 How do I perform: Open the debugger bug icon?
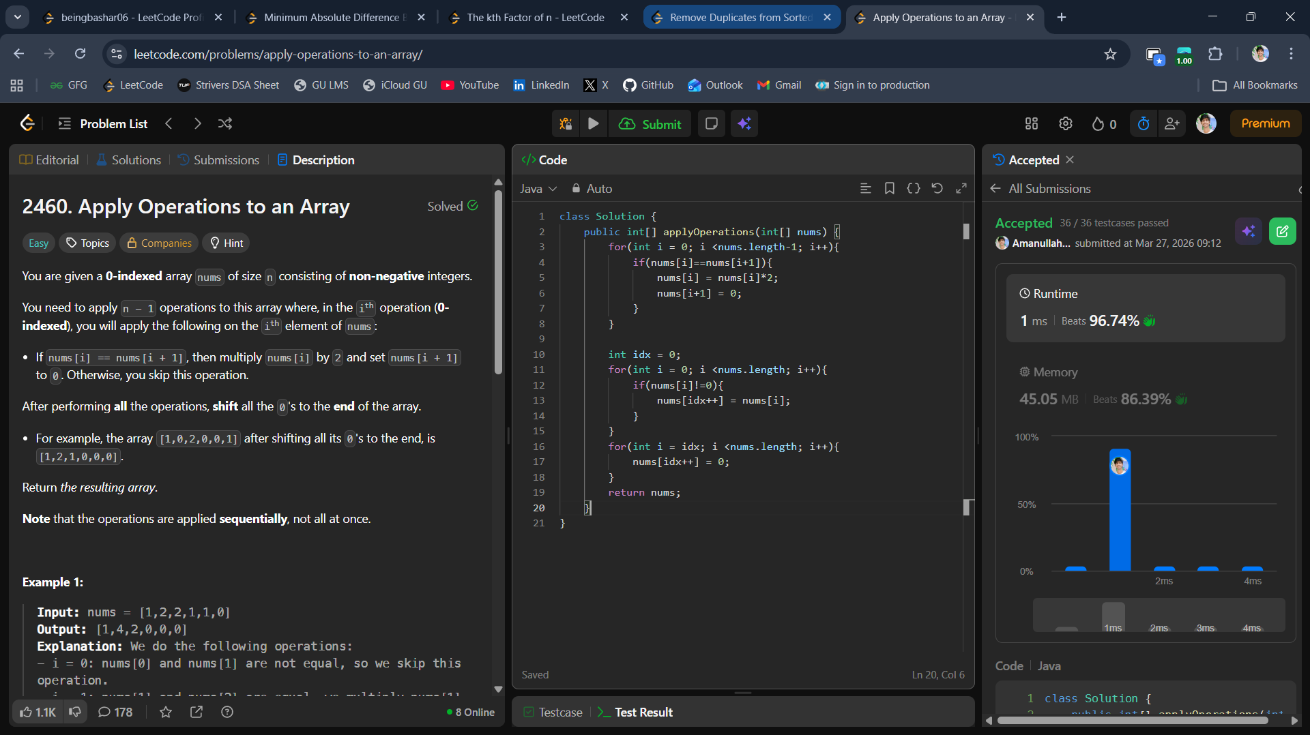click(566, 123)
